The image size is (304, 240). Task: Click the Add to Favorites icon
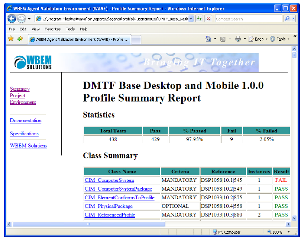click(20, 39)
